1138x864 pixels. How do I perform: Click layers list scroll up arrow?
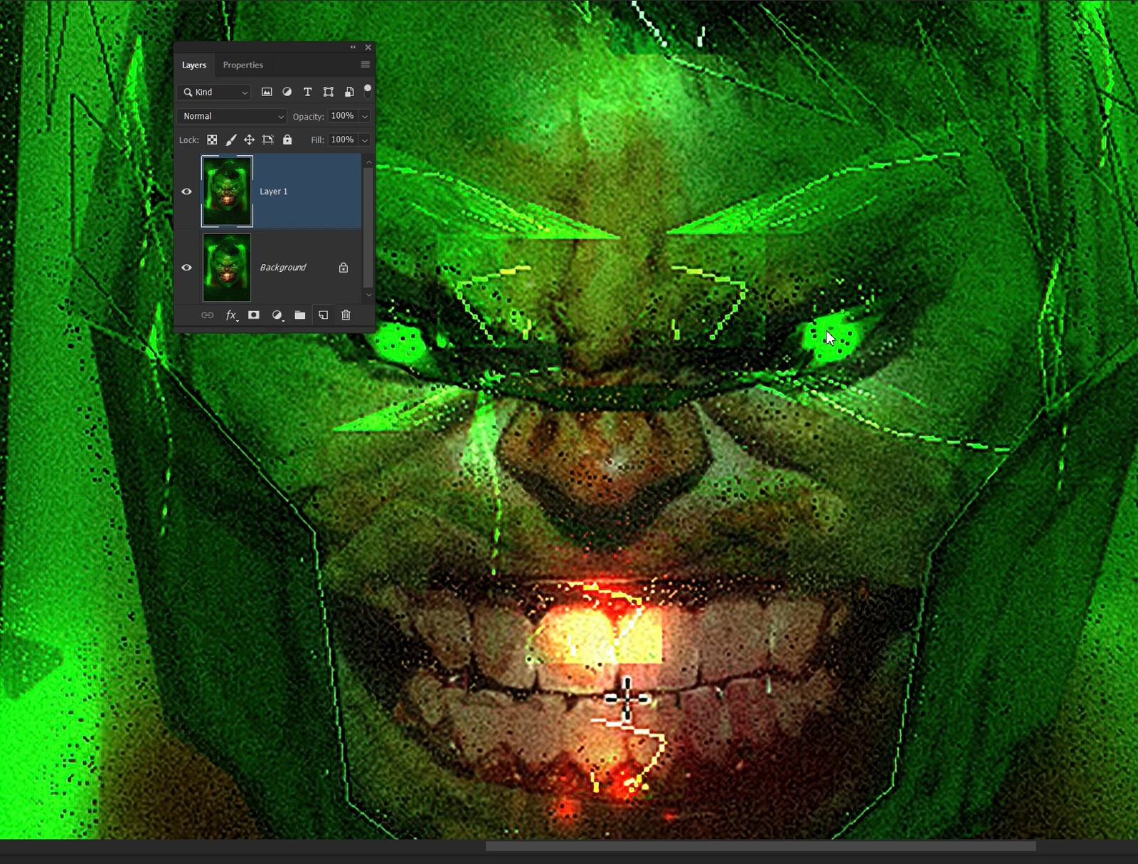coord(368,162)
